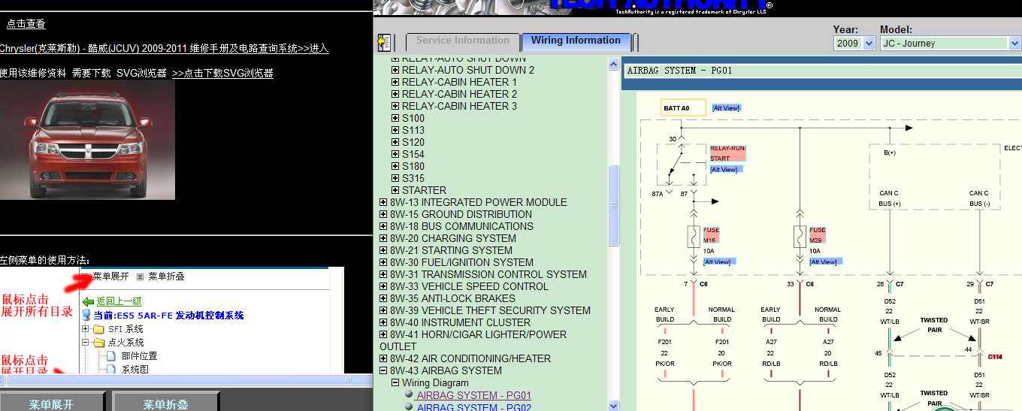Select the S120 tree row

click(x=413, y=142)
